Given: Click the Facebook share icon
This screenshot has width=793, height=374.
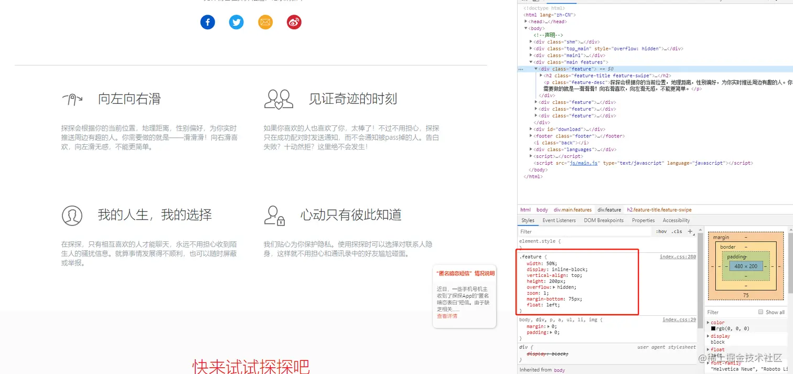Looking at the screenshot, I should coord(208,22).
